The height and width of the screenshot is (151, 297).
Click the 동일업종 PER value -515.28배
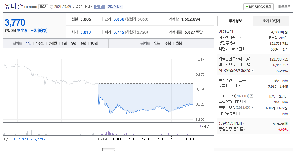279,124
